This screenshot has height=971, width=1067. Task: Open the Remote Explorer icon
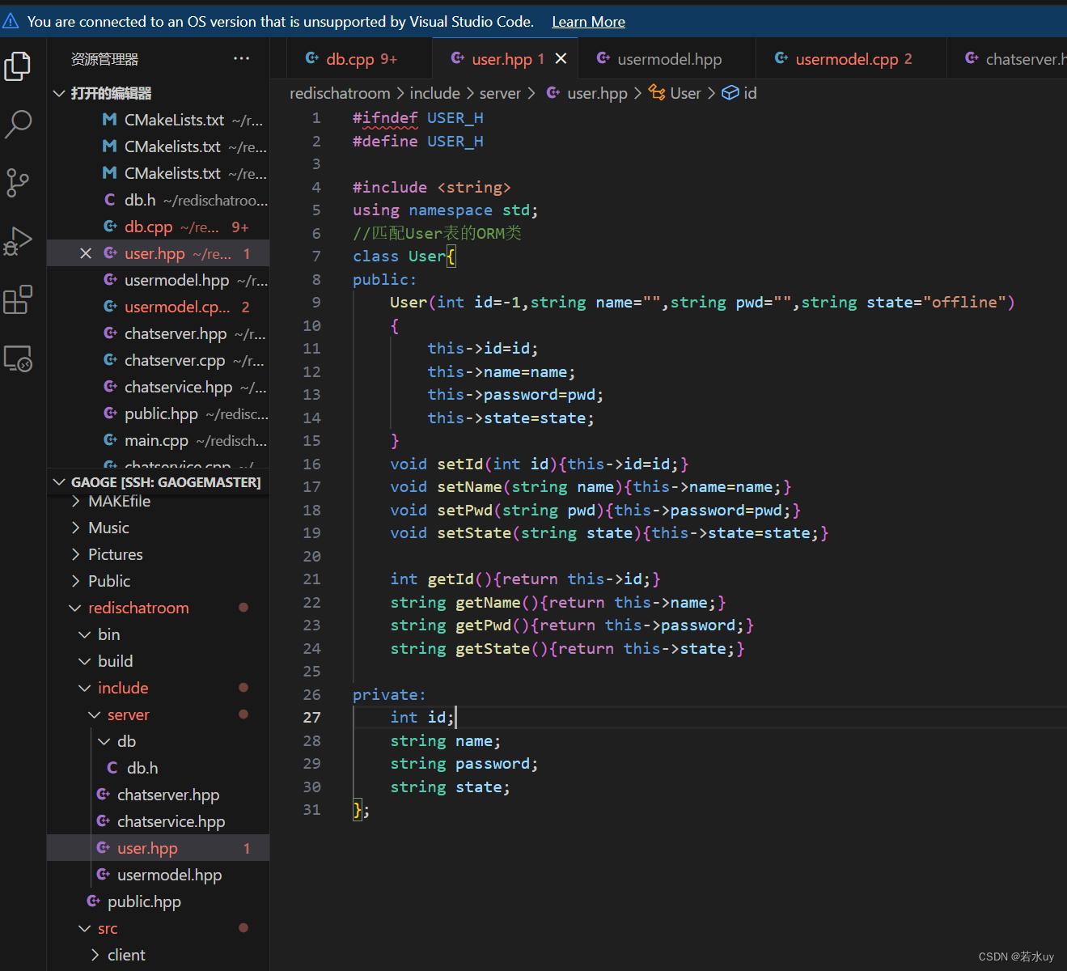pos(18,358)
